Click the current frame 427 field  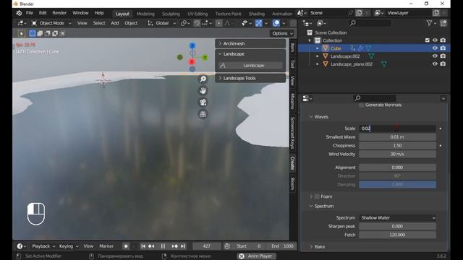tap(207, 246)
